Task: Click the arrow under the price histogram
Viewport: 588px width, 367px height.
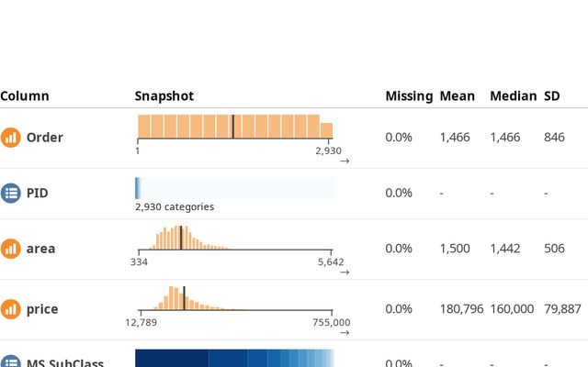Action: coord(345,333)
